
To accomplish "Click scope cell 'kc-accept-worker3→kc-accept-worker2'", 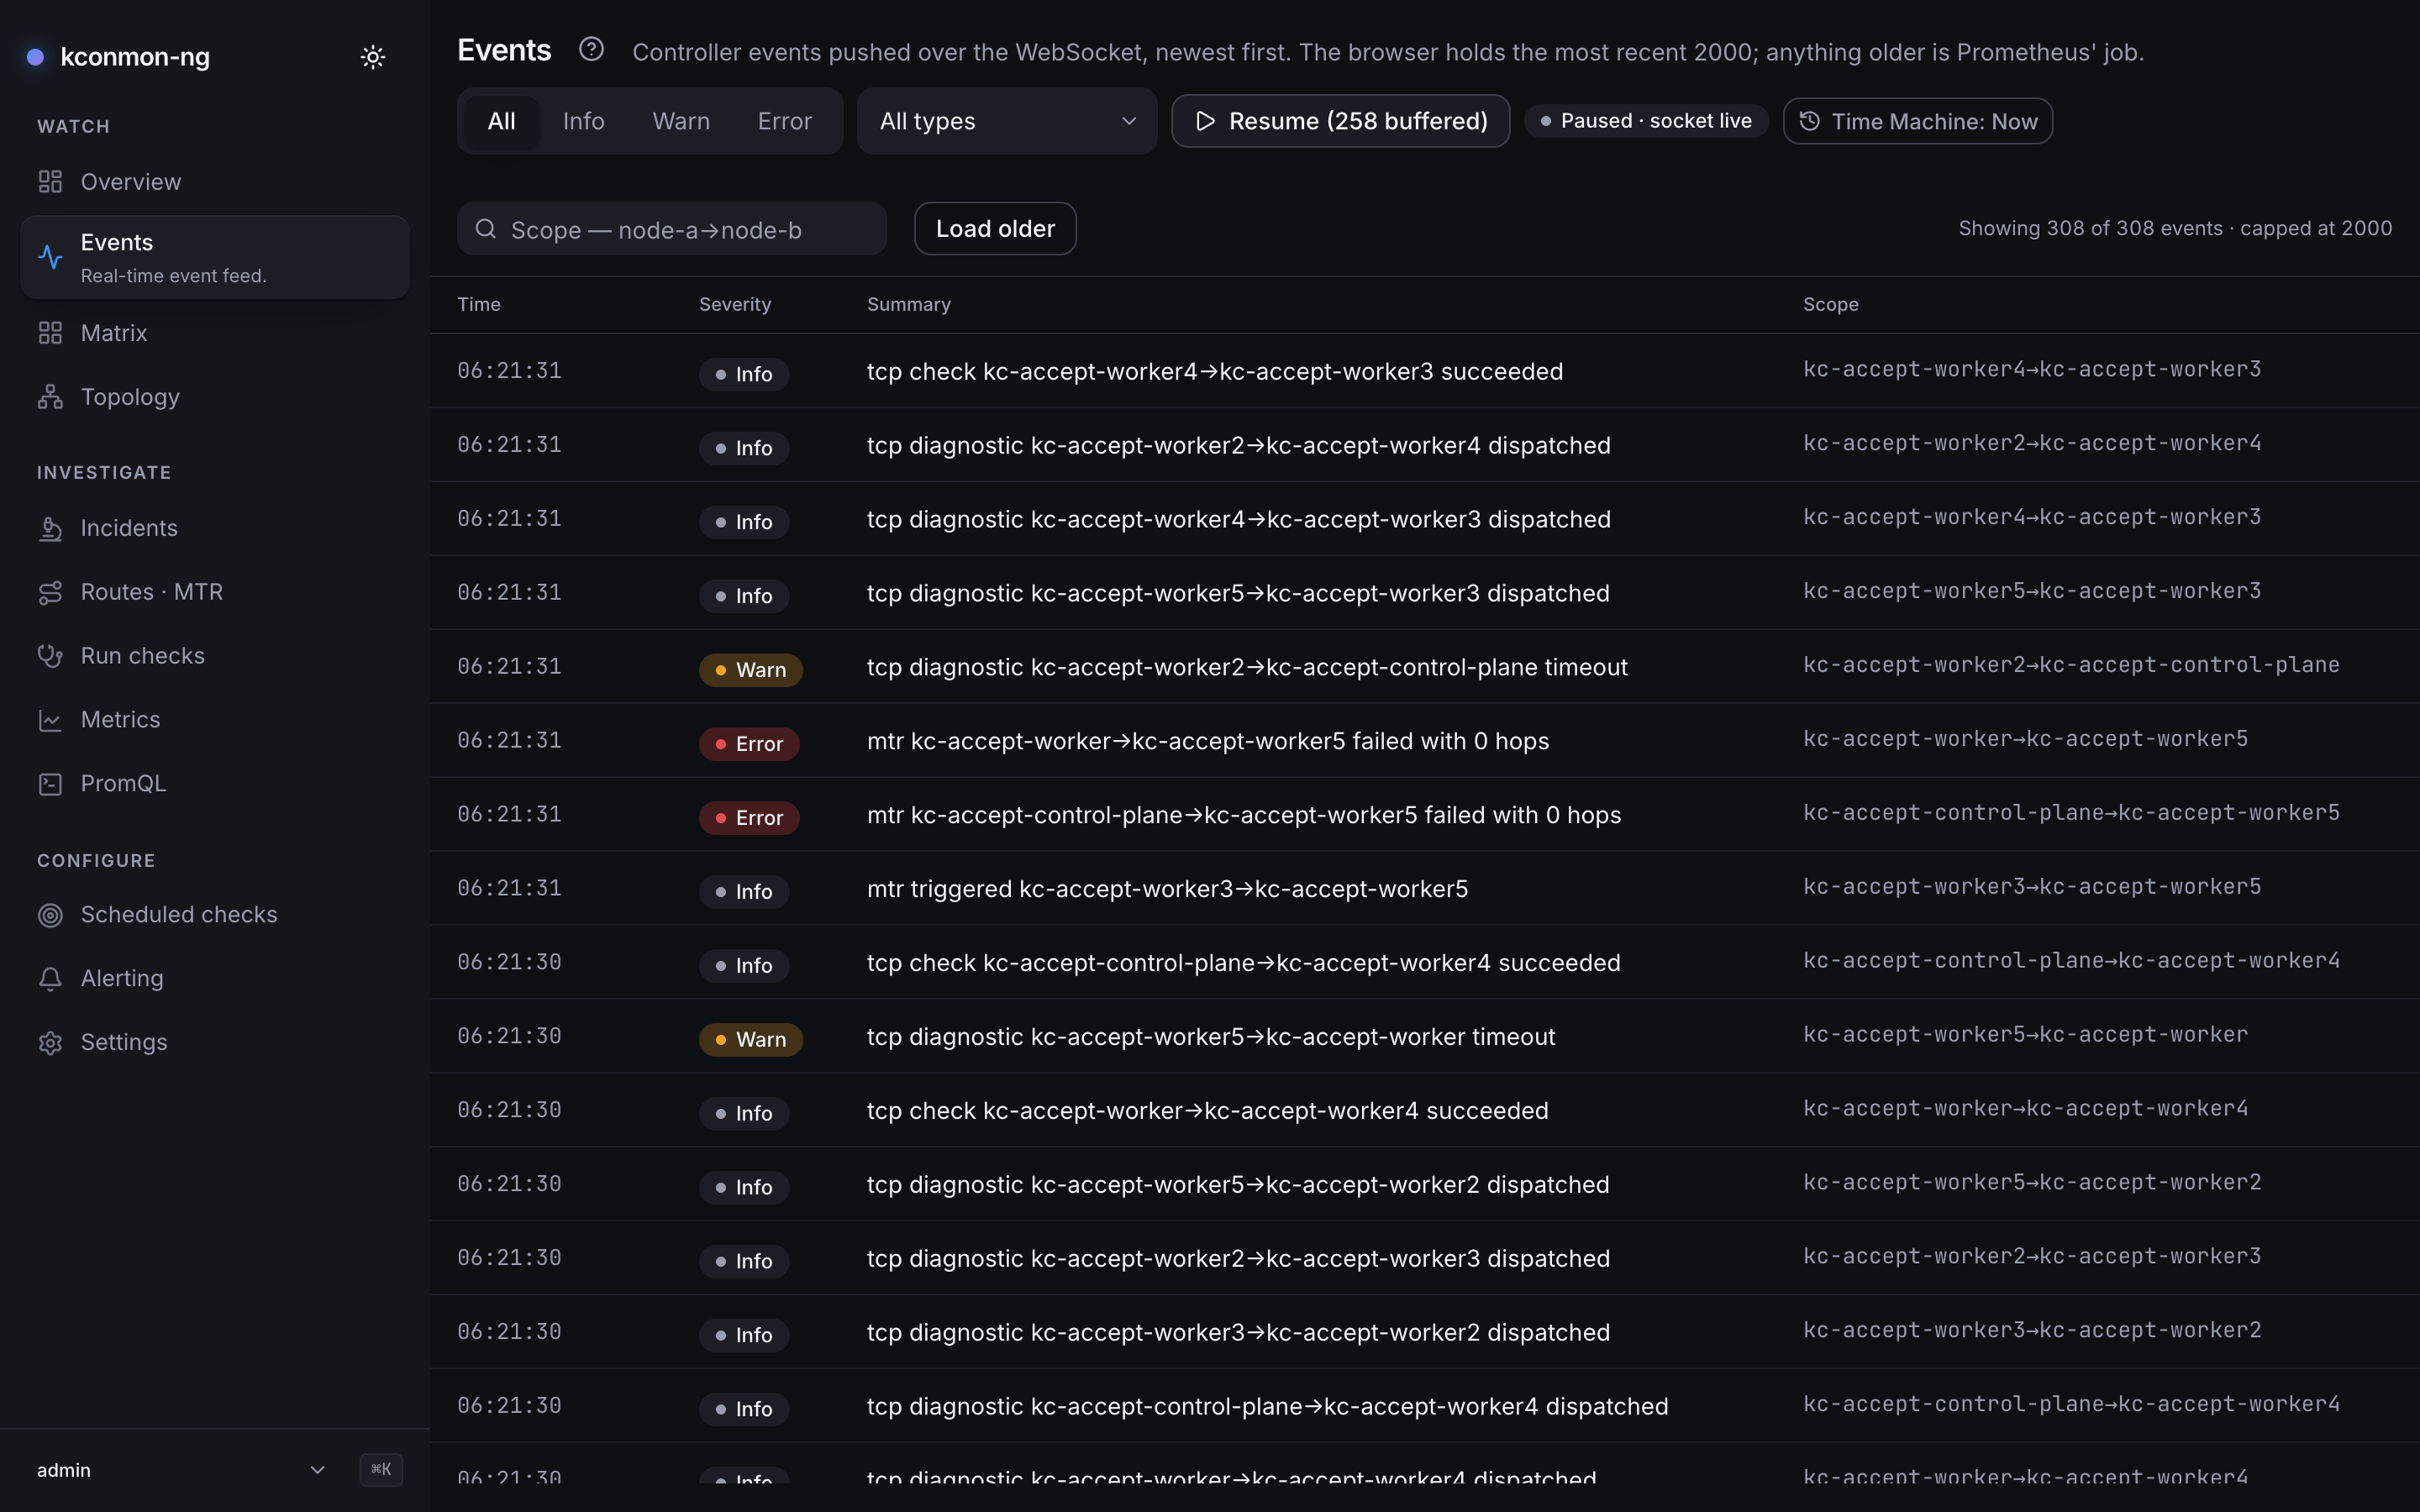I will [2031, 1330].
